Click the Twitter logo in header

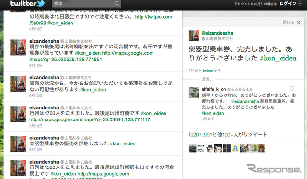coord(27,3)
